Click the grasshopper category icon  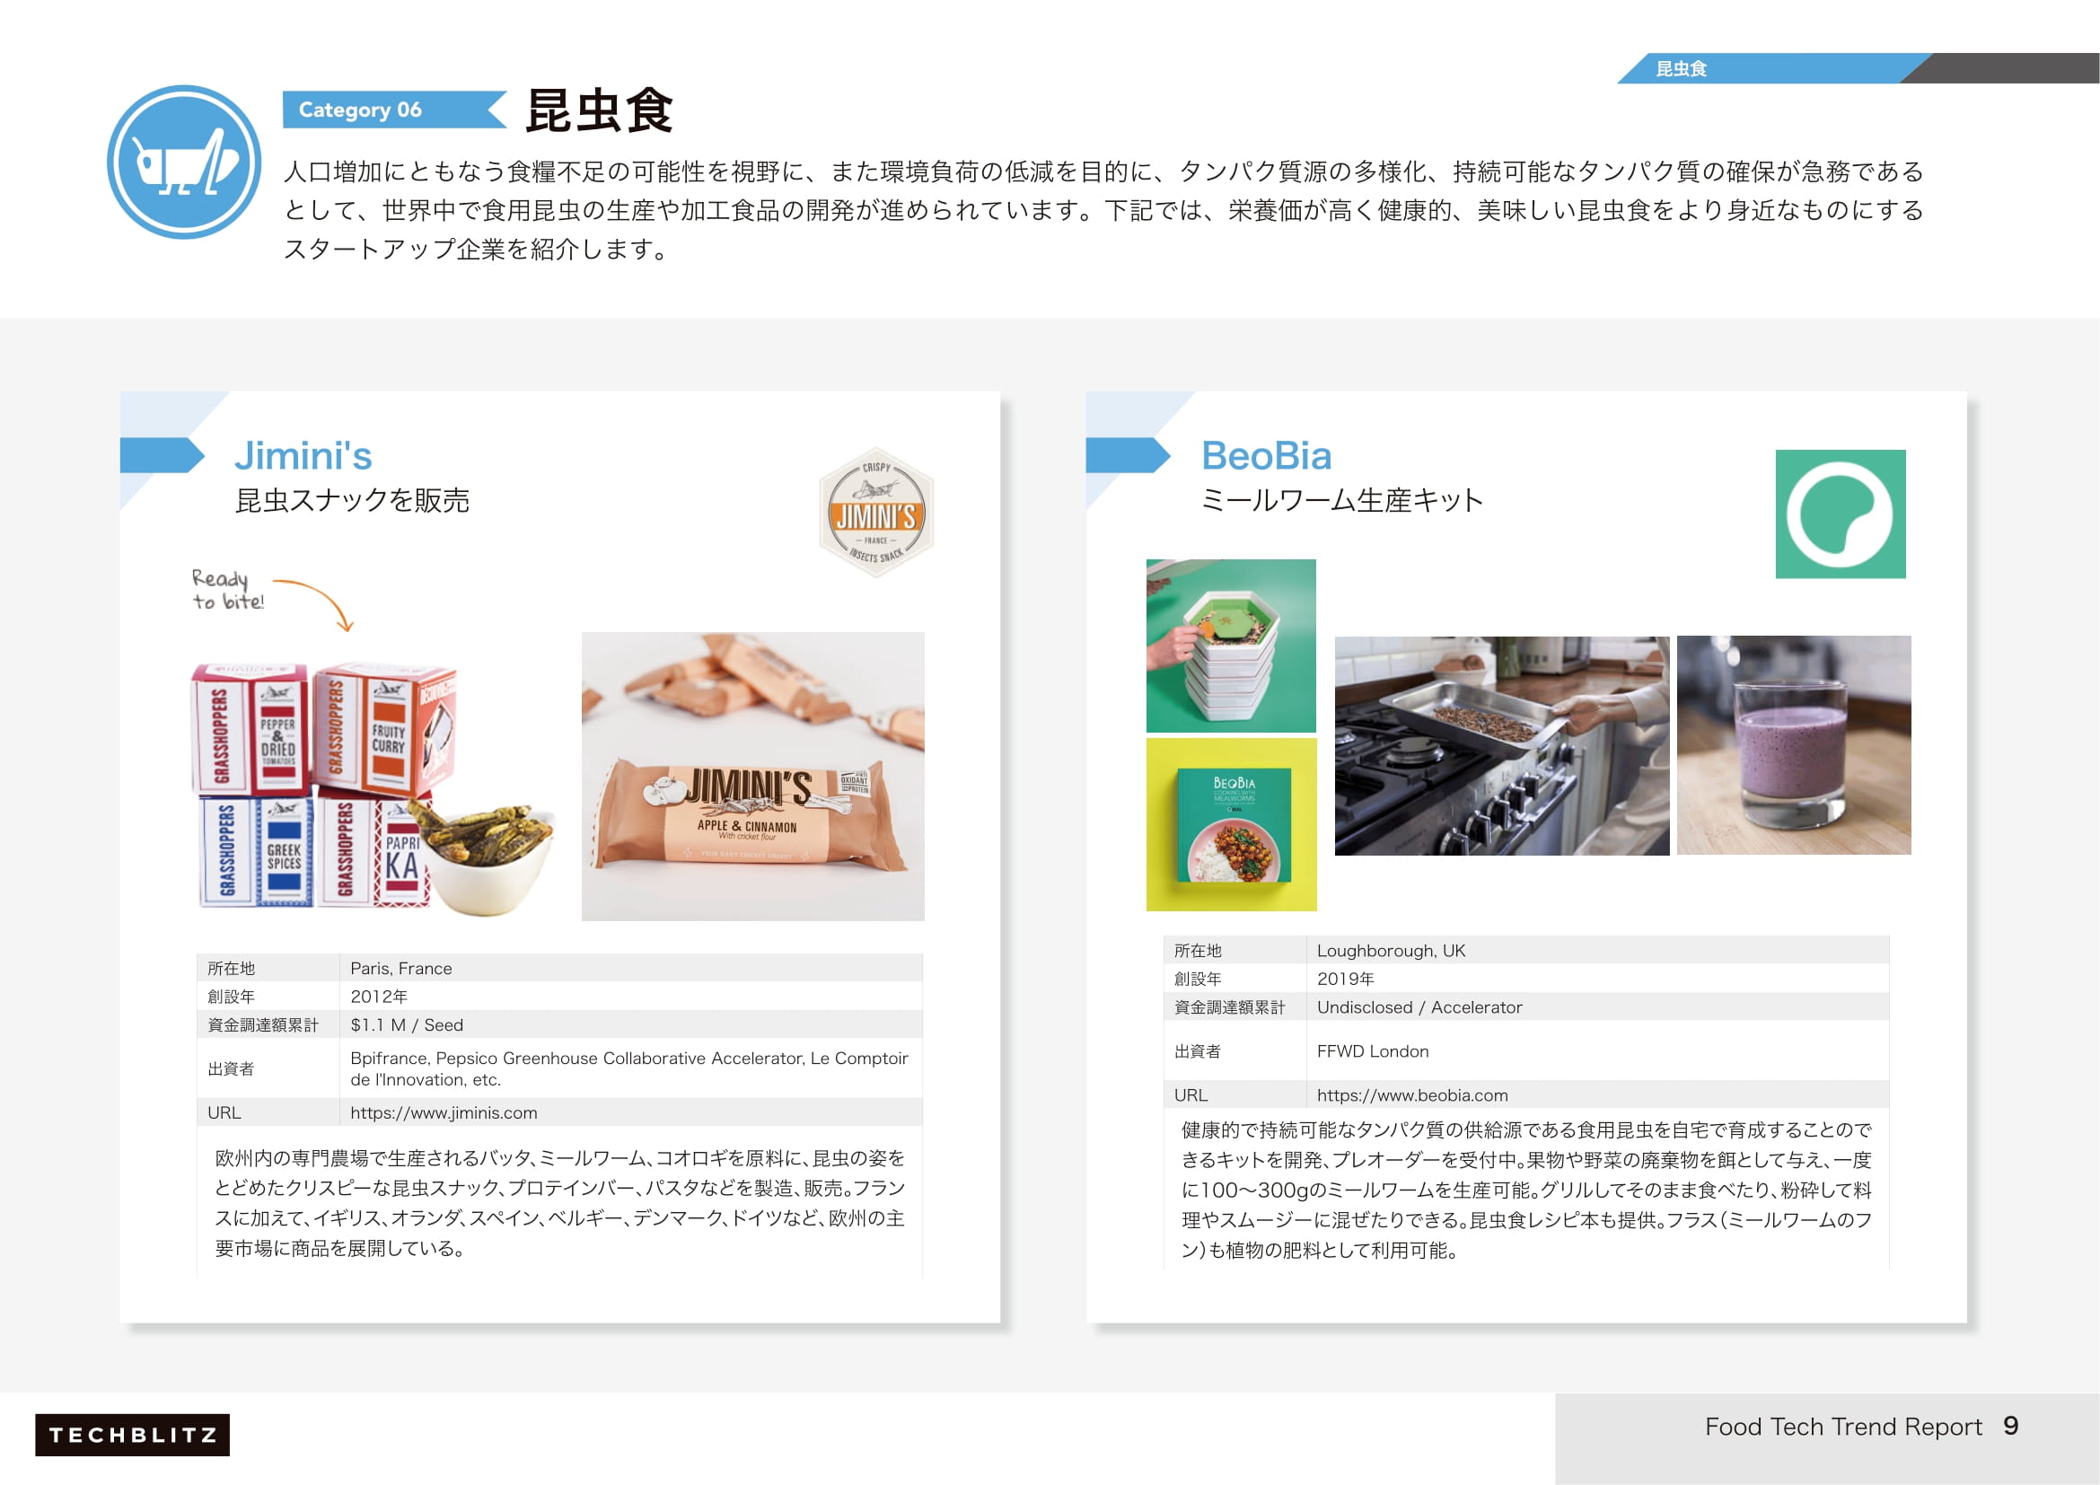(184, 163)
